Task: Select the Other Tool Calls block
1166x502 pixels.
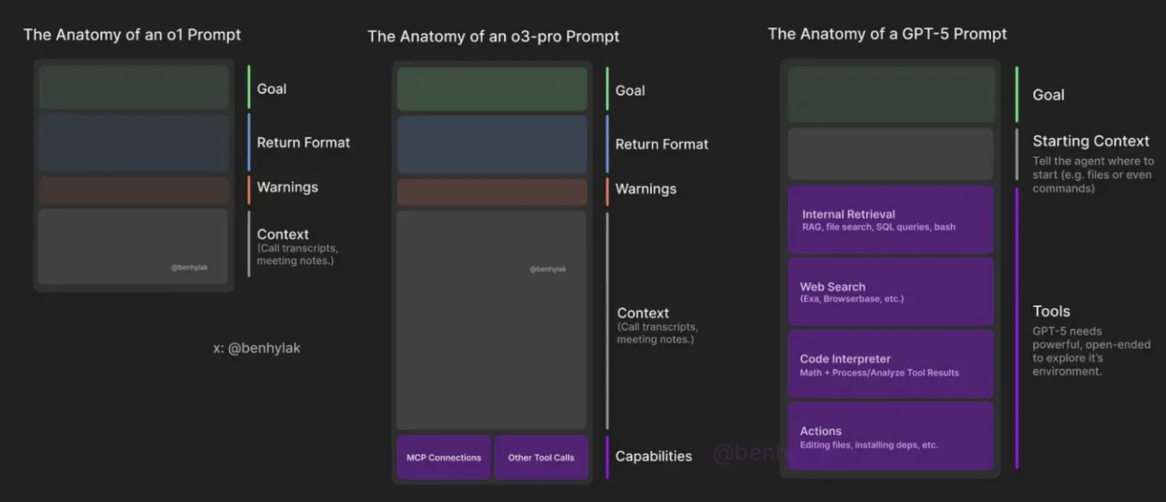Action: (x=541, y=457)
